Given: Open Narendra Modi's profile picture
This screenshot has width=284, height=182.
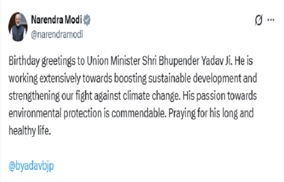Looking at the screenshot, I should click(x=18, y=27).
